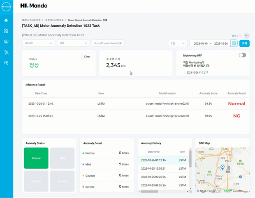The width and height of the screenshot is (255, 198).
Task: Open the 7일 period dropdown
Action: 177,43
